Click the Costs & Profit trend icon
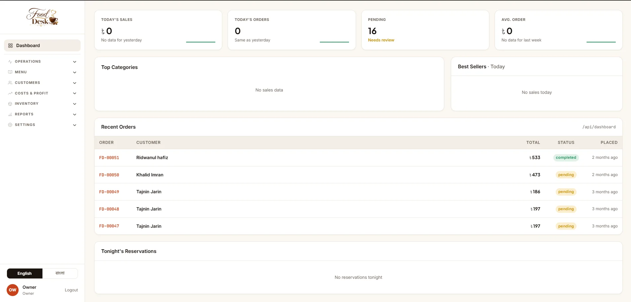631x302 pixels. click(10, 93)
